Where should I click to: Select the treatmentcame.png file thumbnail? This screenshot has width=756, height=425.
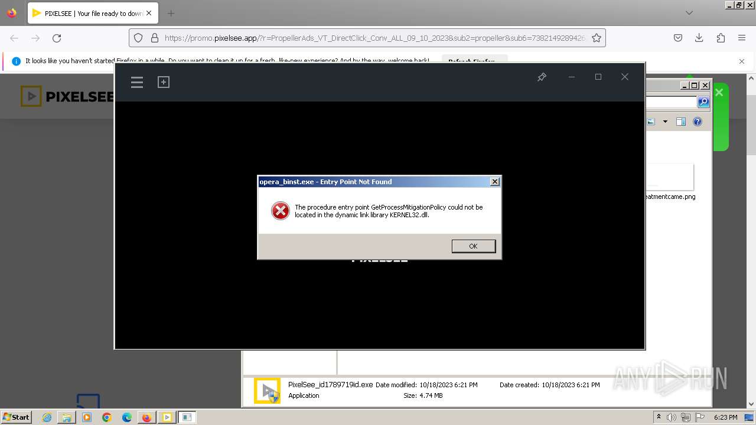point(670,177)
